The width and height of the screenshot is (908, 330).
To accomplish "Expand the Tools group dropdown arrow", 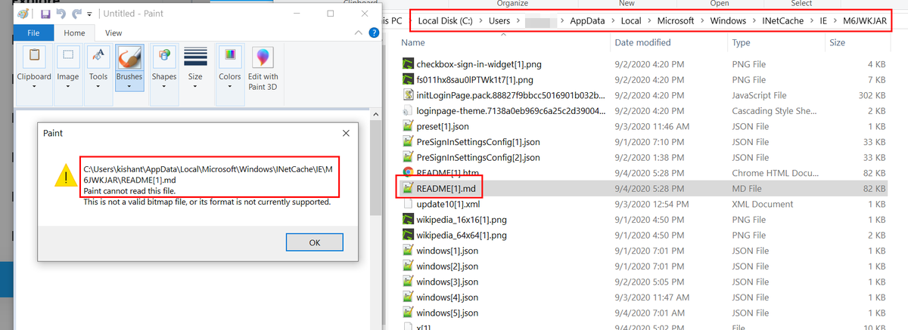I will 98,86.
